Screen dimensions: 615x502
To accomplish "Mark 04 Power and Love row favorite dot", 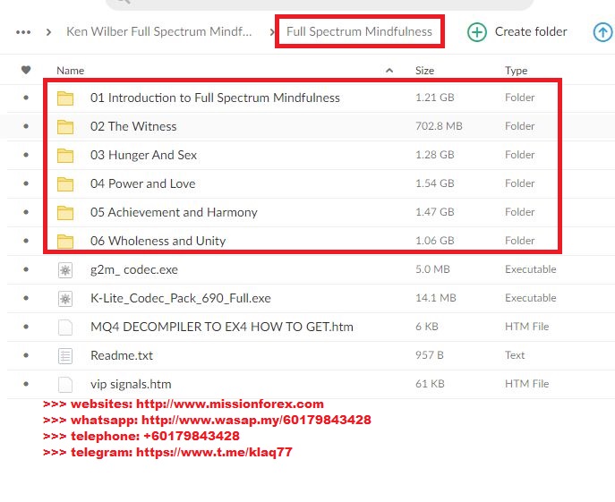I will [26, 183].
